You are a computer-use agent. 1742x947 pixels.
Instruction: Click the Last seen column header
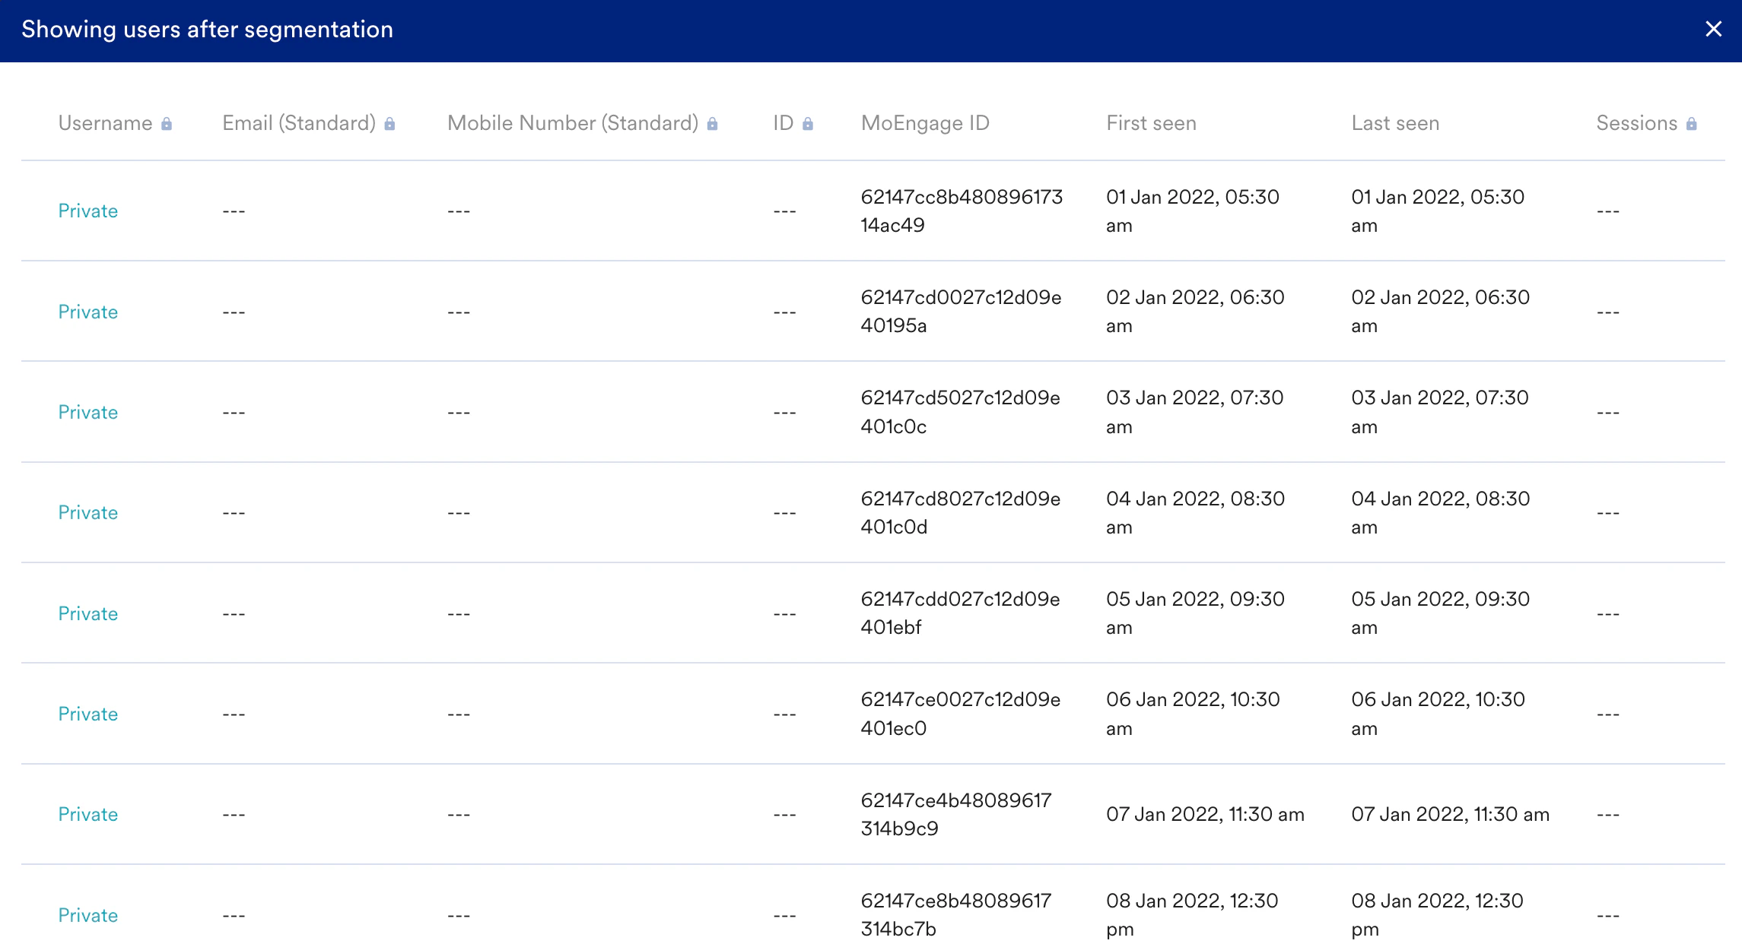[x=1395, y=123]
